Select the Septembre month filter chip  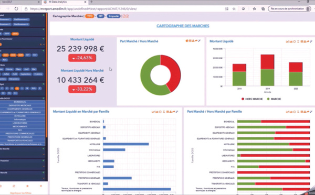click(26, 74)
